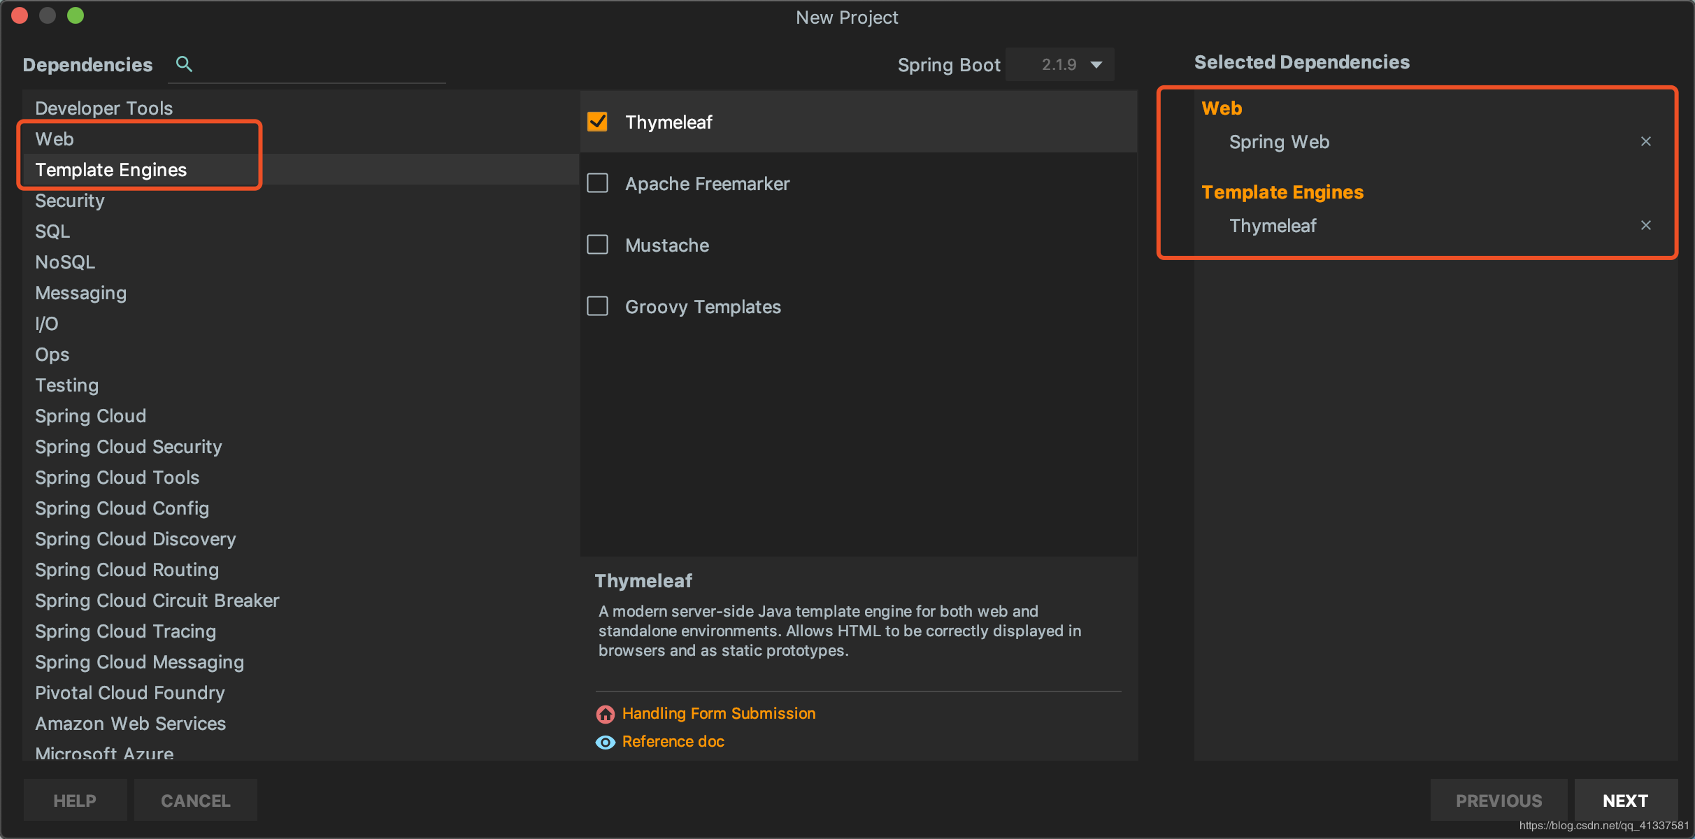Image resolution: width=1695 pixels, height=839 pixels.
Task: Click the dependencies search magnifier icon
Action: click(x=184, y=64)
